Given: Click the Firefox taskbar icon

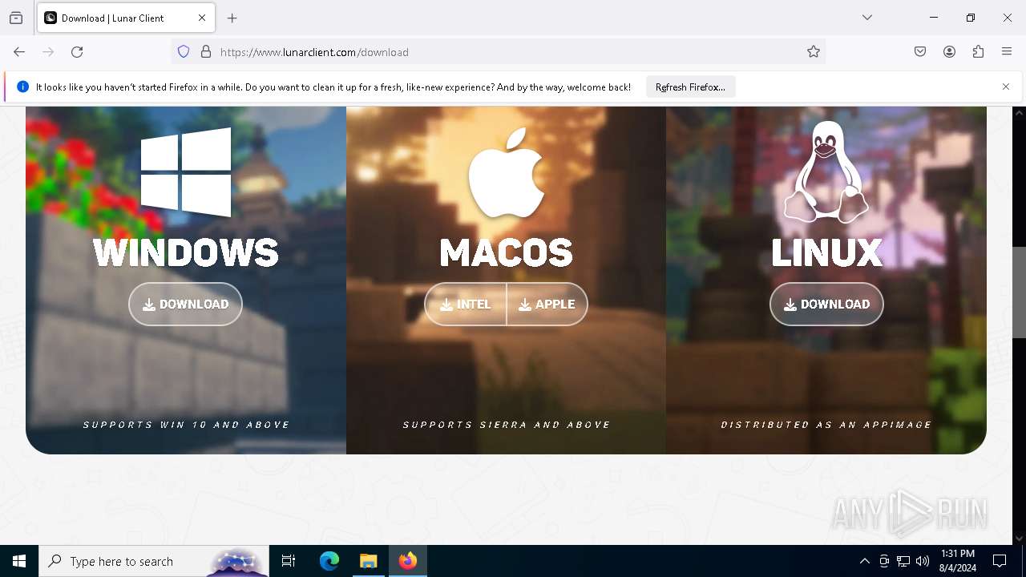Looking at the screenshot, I should click(408, 561).
